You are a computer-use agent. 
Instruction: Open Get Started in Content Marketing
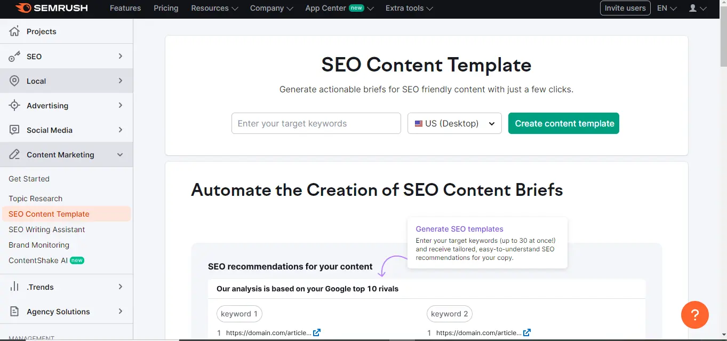coord(29,179)
